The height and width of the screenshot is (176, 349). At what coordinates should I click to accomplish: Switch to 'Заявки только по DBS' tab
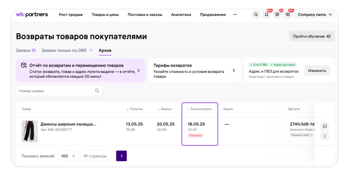pos(67,50)
